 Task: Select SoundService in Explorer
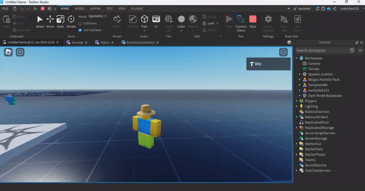tap(316, 165)
